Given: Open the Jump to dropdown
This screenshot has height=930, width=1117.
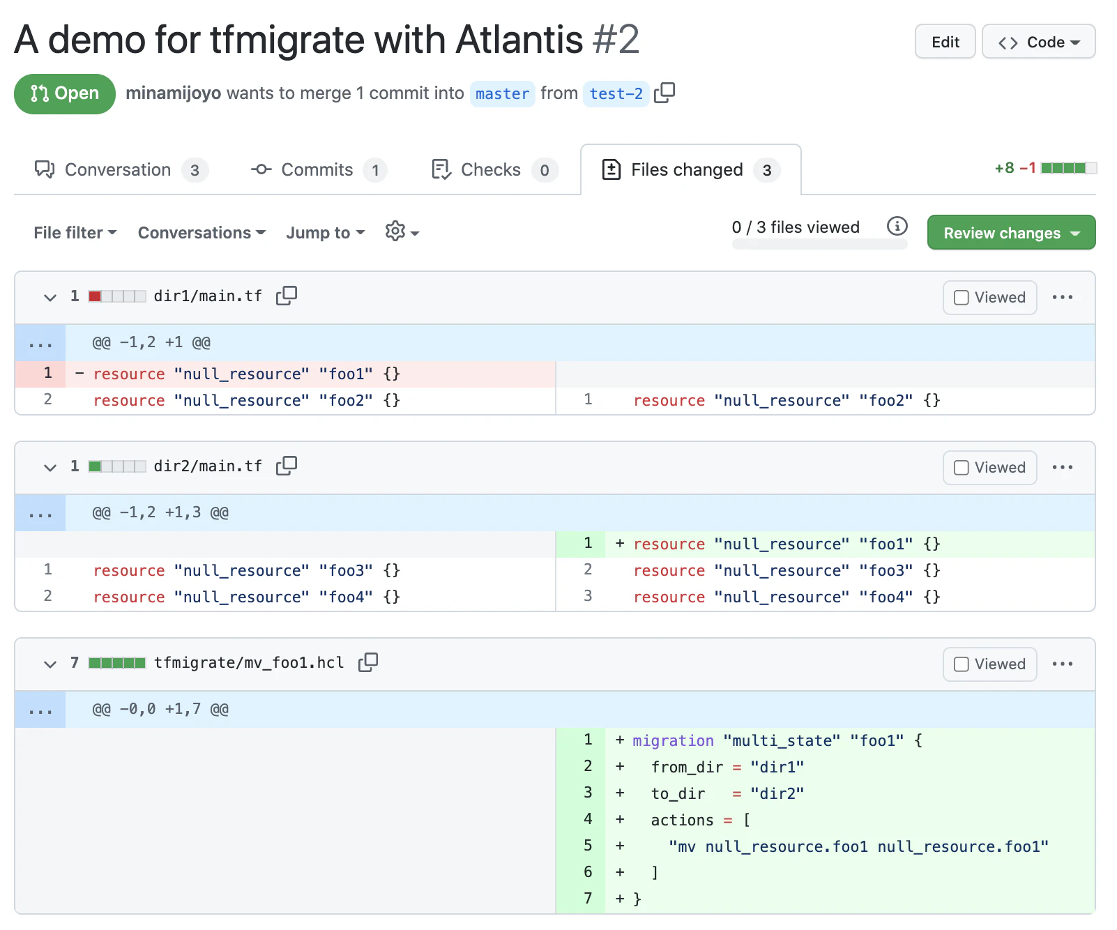Looking at the screenshot, I should (326, 233).
